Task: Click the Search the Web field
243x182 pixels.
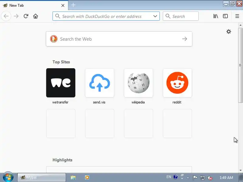Action: [119, 39]
